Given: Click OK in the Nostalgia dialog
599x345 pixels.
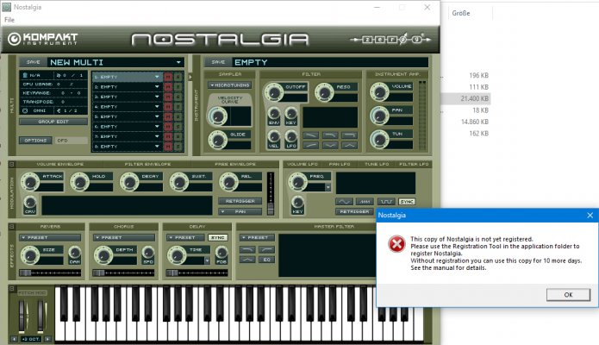Looking at the screenshot, I should click(x=568, y=294).
